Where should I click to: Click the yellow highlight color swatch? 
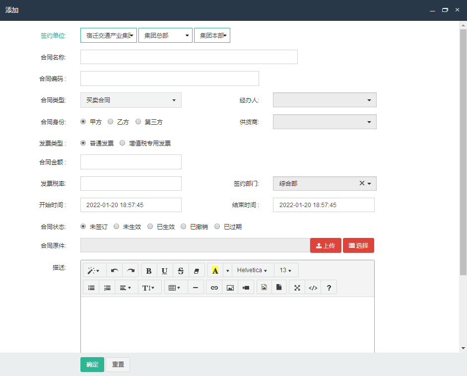[x=215, y=271]
